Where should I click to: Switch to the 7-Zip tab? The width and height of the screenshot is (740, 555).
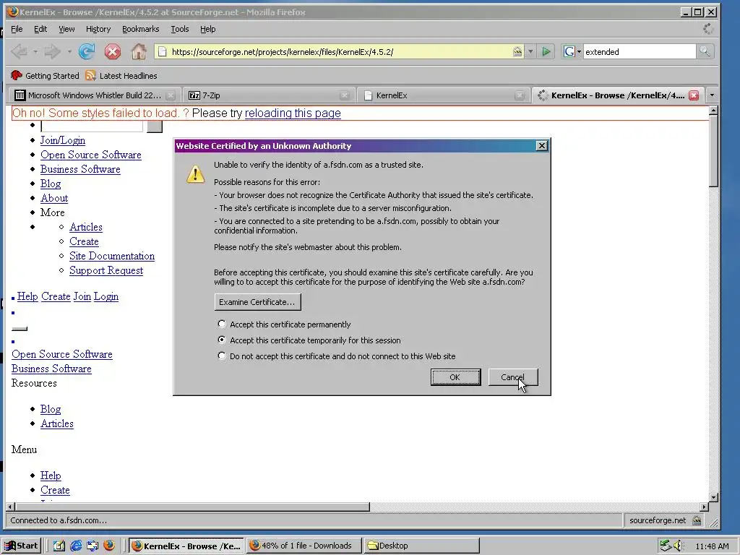(x=264, y=95)
